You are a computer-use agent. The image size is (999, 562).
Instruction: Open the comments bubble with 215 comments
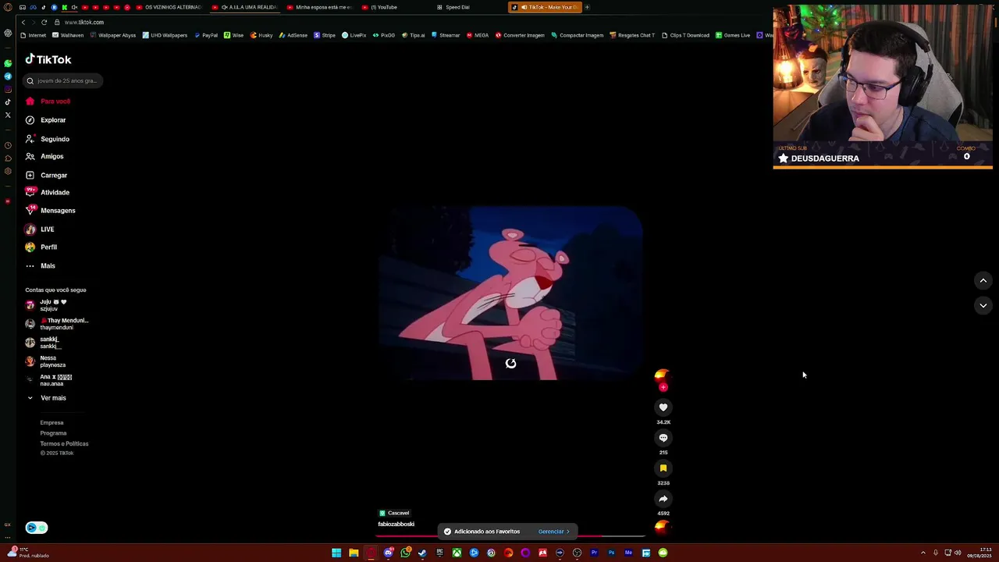pyautogui.click(x=663, y=438)
